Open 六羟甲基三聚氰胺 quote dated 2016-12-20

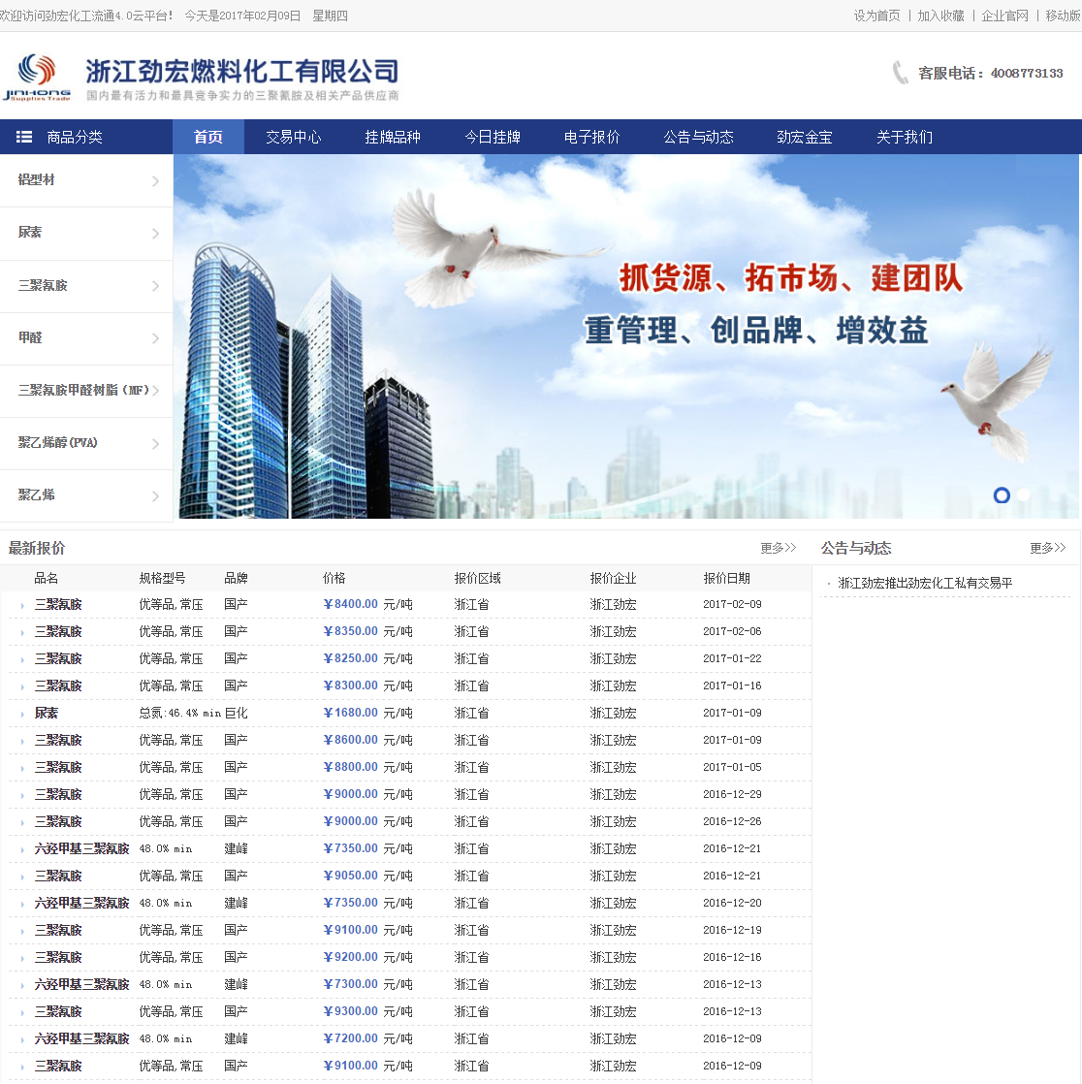[81, 903]
